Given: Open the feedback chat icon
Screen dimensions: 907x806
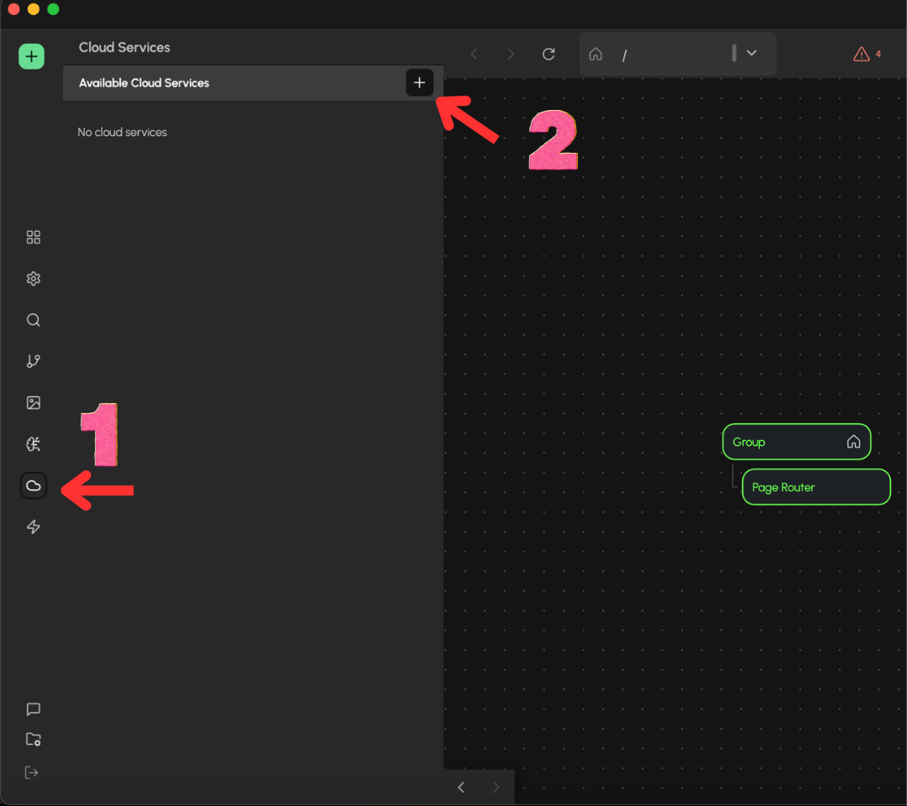Looking at the screenshot, I should click(x=34, y=709).
